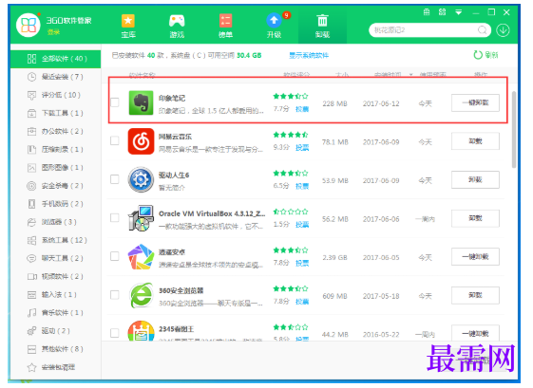Open 安装包清理 in sidebar
This screenshot has width=533, height=388.
[x=55, y=367]
